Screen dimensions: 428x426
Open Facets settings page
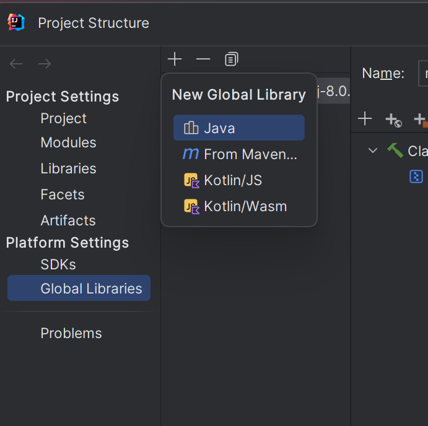click(63, 194)
